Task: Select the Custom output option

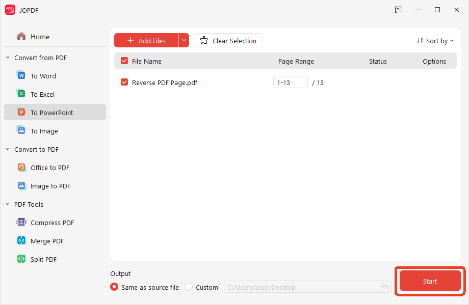Action: [201, 287]
